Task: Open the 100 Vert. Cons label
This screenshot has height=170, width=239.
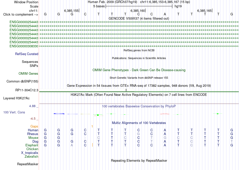Action: pos(14,112)
